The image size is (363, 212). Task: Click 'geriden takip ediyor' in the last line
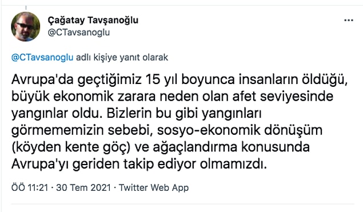click(134, 165)
